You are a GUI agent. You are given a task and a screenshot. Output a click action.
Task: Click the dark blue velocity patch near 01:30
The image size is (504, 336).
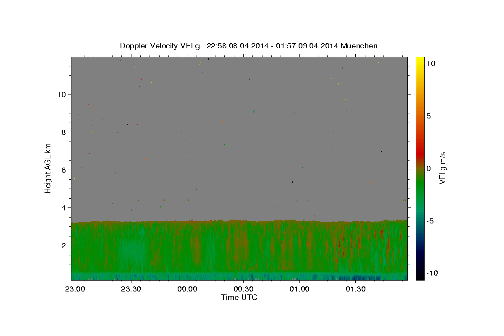360,277
